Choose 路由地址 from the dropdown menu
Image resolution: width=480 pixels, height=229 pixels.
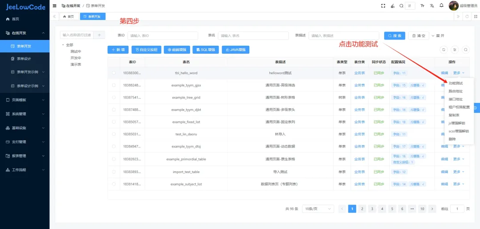(x=456, y=91)
